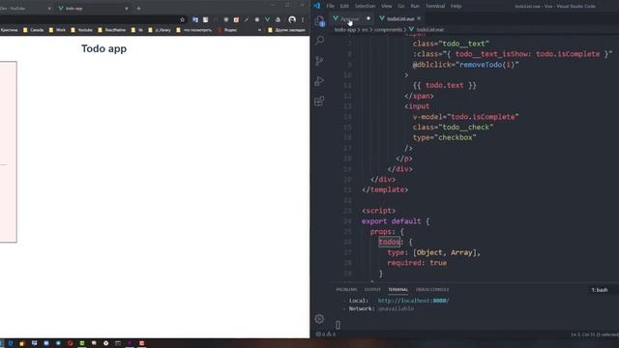Open the View menu
Viewport: 619px width, 348px height.
387,6
